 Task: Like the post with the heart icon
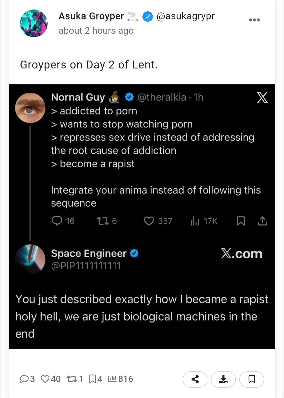(45, 379)
